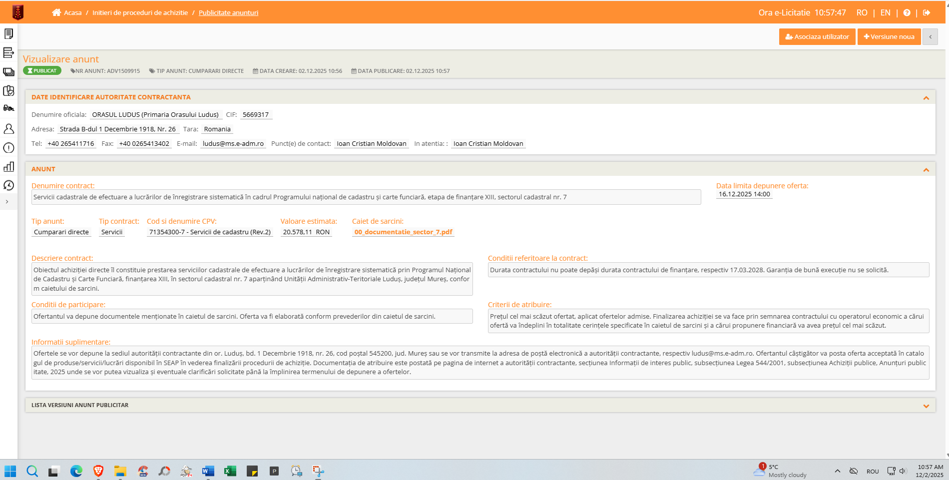Viewport: 949px width, 480px height.
Task: Expand the left sidebar menu arrow
Action: 7,202
